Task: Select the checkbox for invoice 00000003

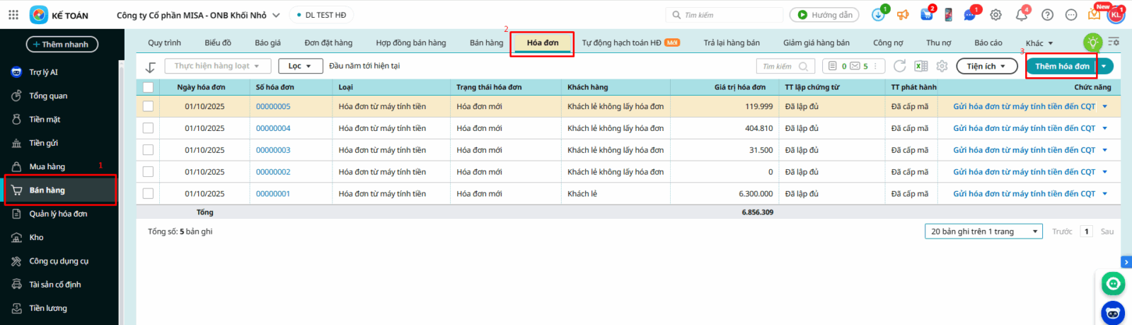Action: [148, 150]
